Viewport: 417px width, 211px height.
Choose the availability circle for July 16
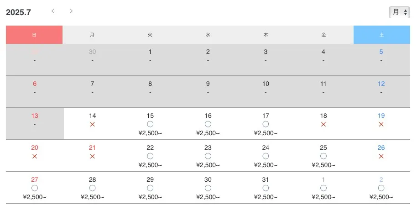pyautogui.click(x=208, y=124)
